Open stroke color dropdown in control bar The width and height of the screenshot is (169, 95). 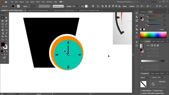point(21,6)
